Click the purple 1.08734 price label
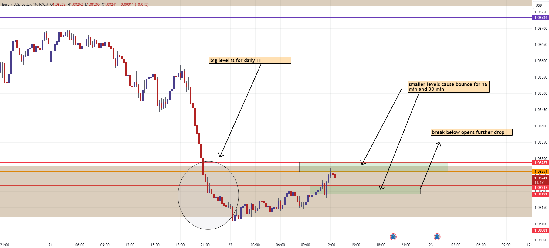Image resolution: width=549 pixels, height=248 pixels. point(541,18)
